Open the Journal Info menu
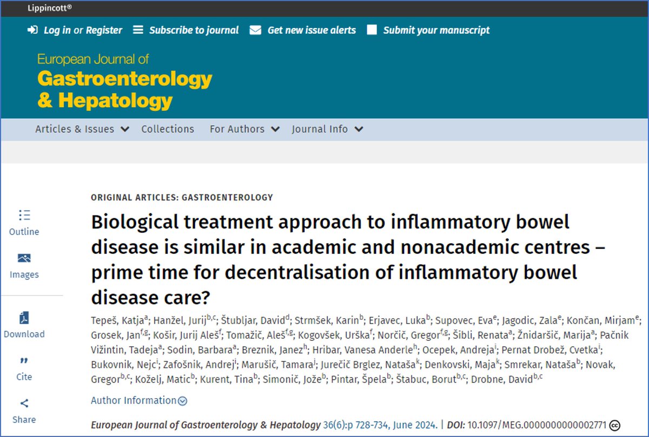Screen dimensions: 649x437 (x=327, y=129)
